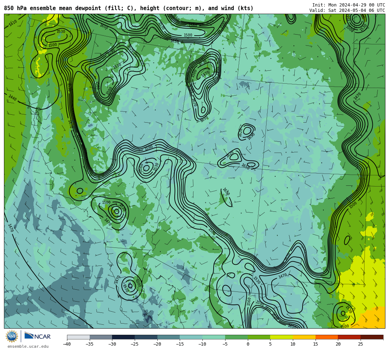The image size is (389, 351).
Task: Pick the yellow-green 5 to 10 colorbar segment
Action: coord(282,337)
